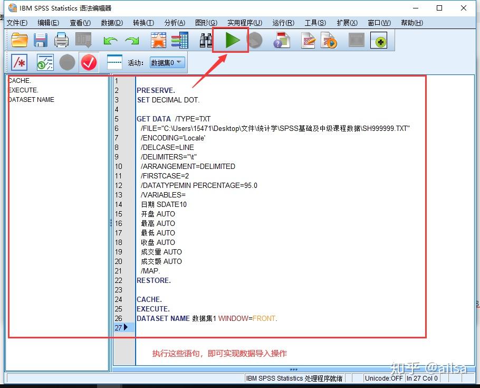Click the pane splitter handle beside line 16

click(x=111, y=223)
